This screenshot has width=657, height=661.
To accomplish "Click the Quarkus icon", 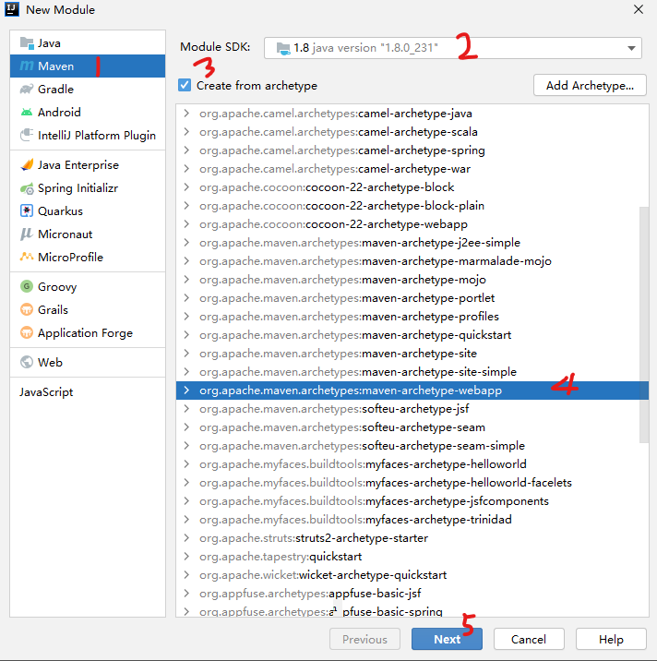I will click(x=27, y=210).
